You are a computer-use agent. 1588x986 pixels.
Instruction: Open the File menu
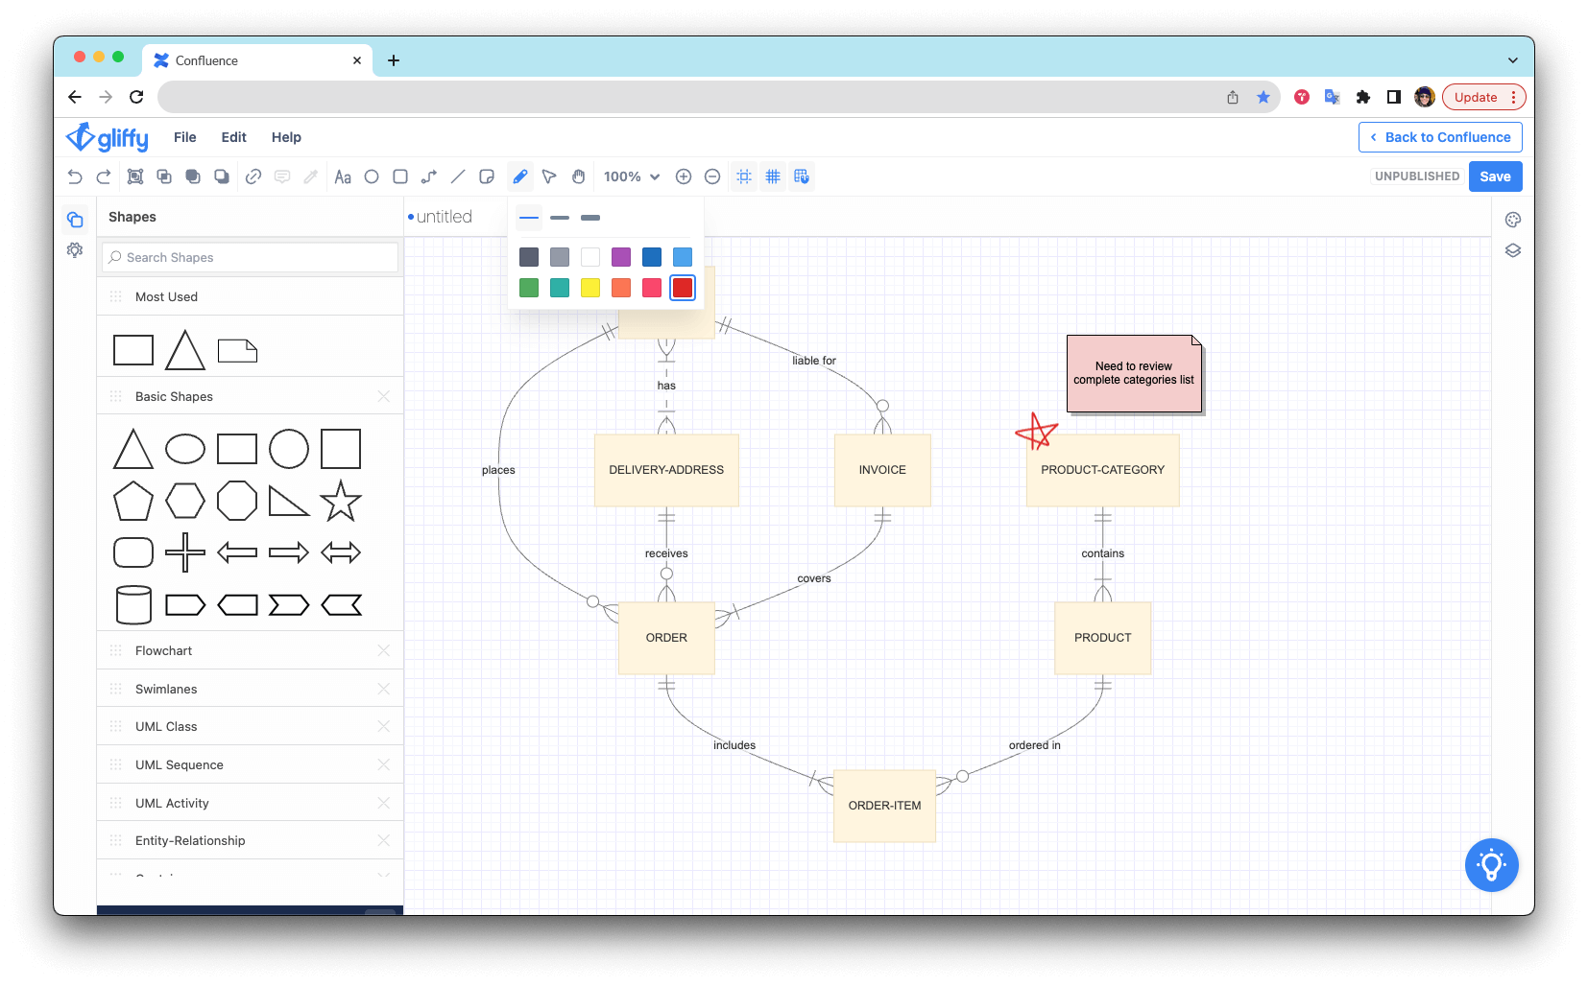click(184, 137)
